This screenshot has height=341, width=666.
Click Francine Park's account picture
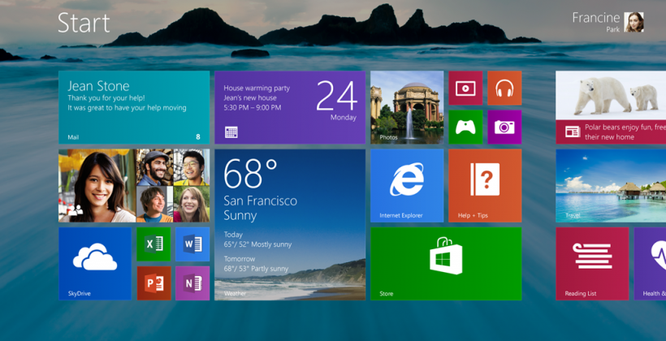pyautogui.click(x=634, y=22)
